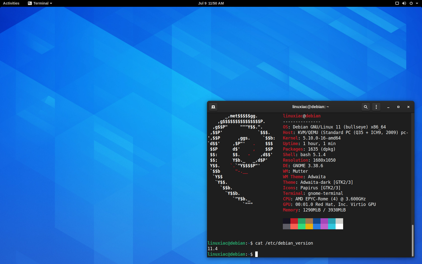The height and width of the screenshot is (264, 422).
Task: Open a new terminal tab
Action: [x=213, y=107]
